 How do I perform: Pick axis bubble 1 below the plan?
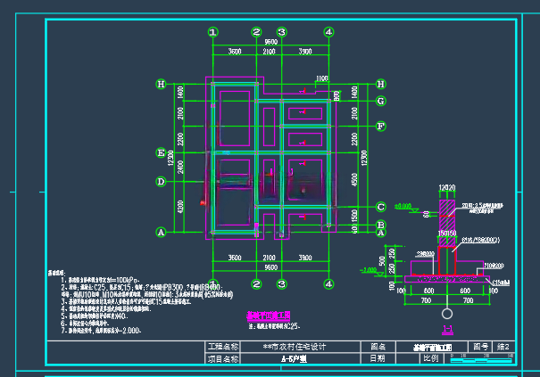(x=213, y=283)
